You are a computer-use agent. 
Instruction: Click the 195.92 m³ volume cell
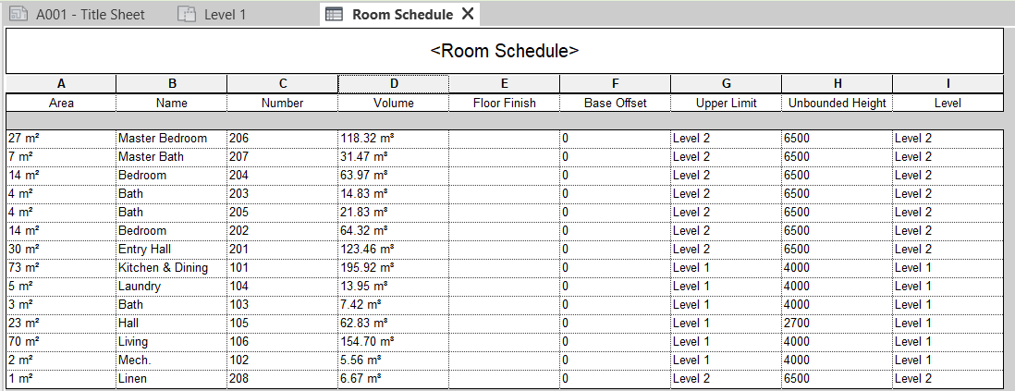[393, 267]
